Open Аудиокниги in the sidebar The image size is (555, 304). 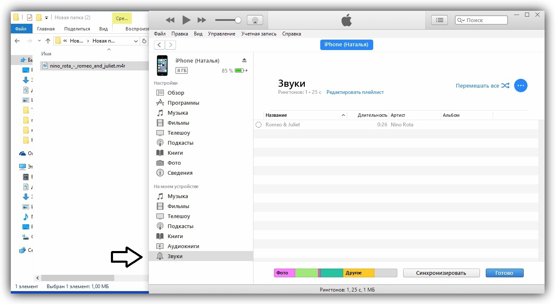[x=201, y=246]
